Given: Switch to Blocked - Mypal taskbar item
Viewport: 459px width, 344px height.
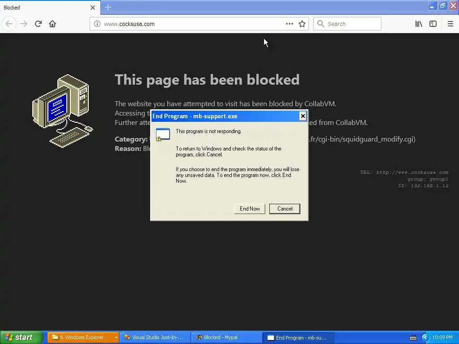Looking at the screenshot, I should click(226, 337).
